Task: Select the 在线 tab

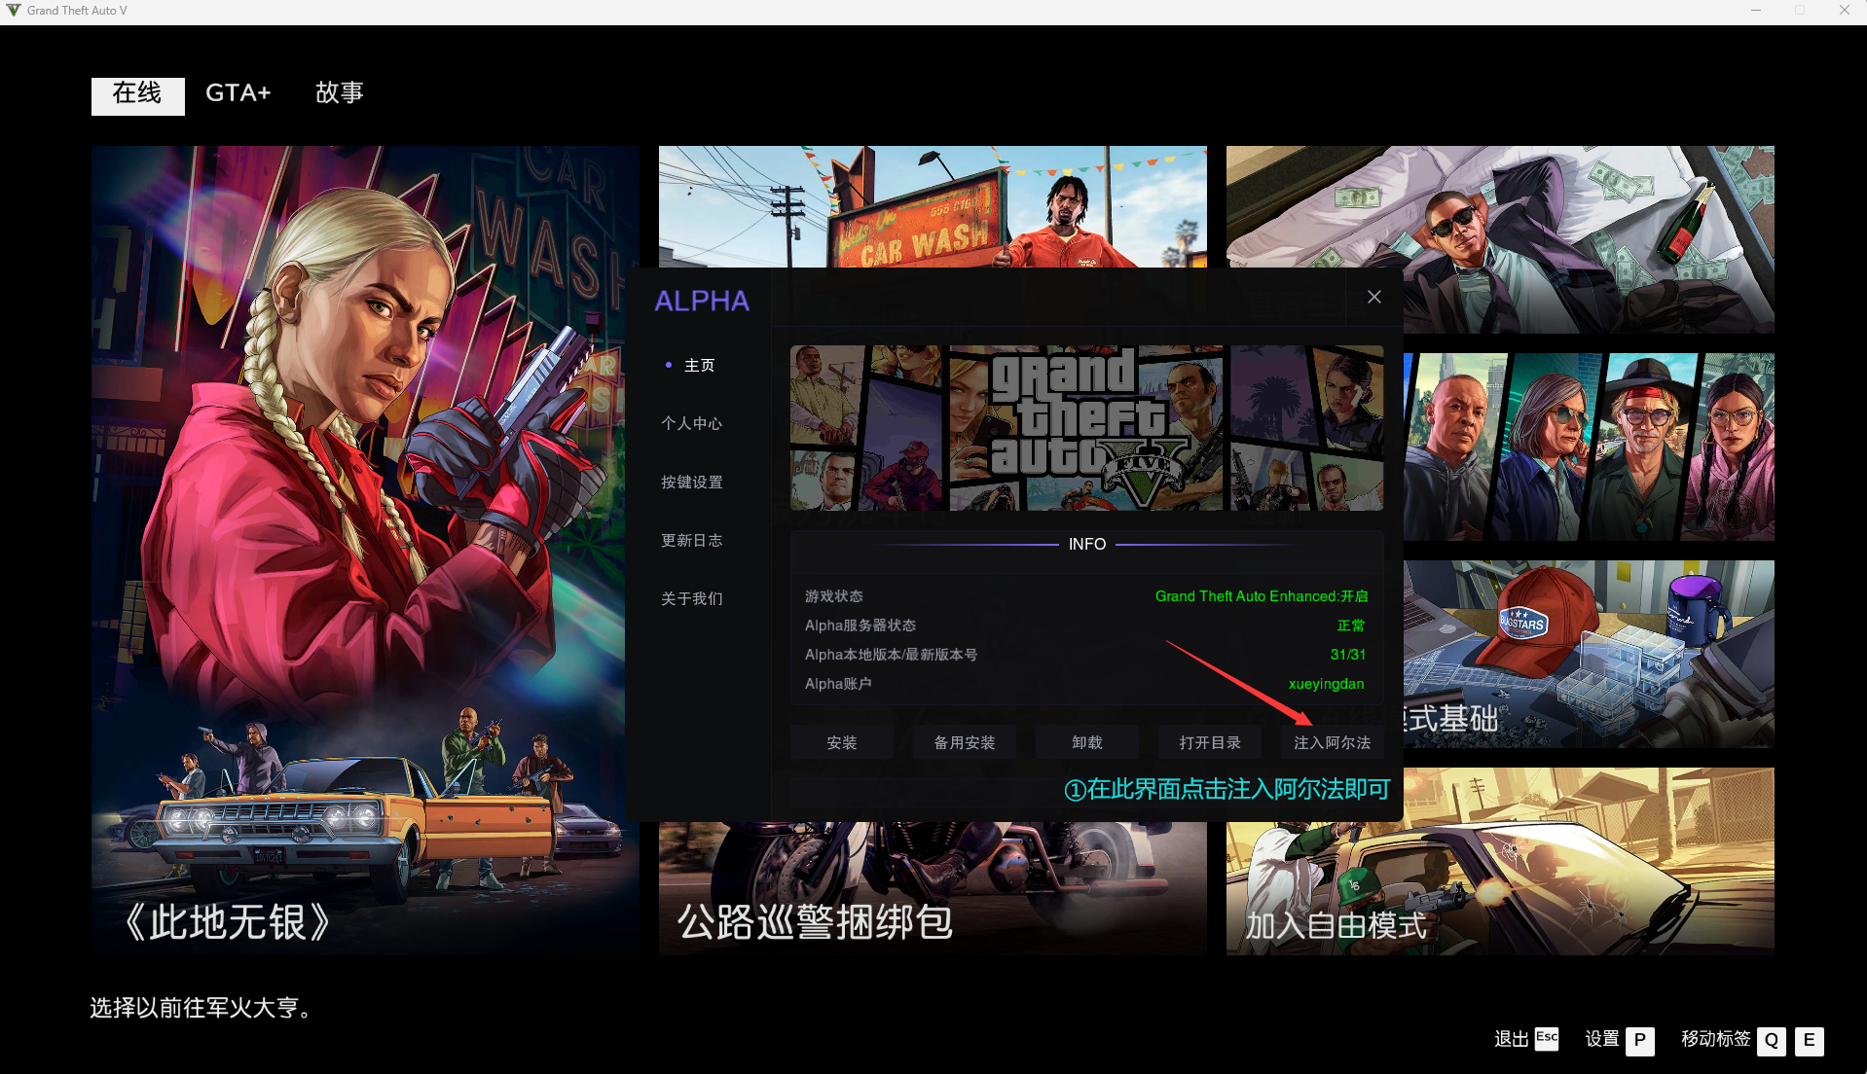Action: coord(137,94)
